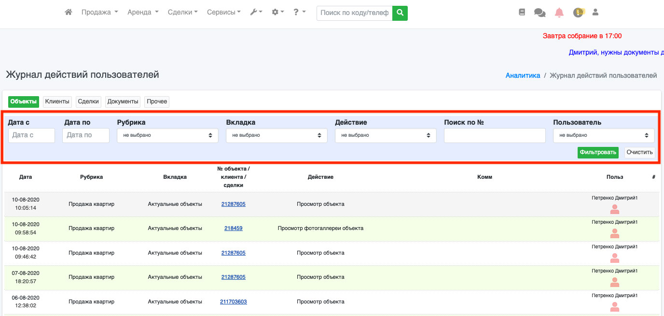Viewport: 664px width, 316px height.
Task: Click the user avatar in first log row
Action: click(614, 209)
